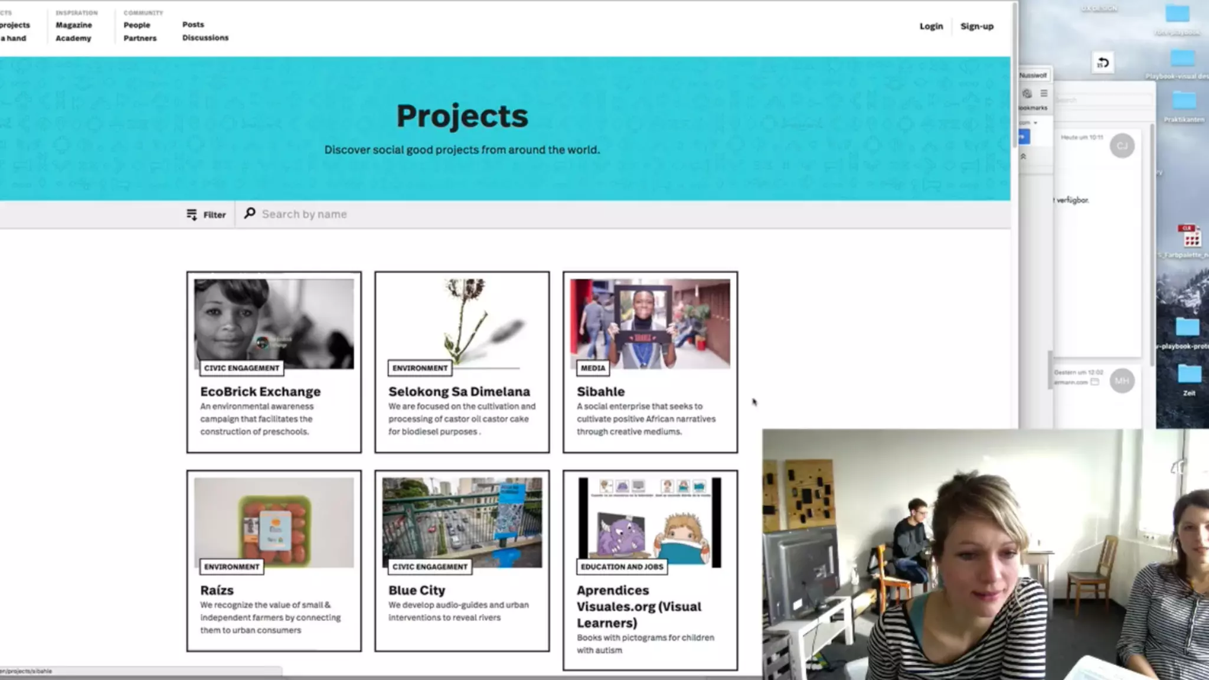Image resolution: width=1209 pixels, height=680 pixels.
Task: Go to the Discussions menu item
Action: (205, 38)
